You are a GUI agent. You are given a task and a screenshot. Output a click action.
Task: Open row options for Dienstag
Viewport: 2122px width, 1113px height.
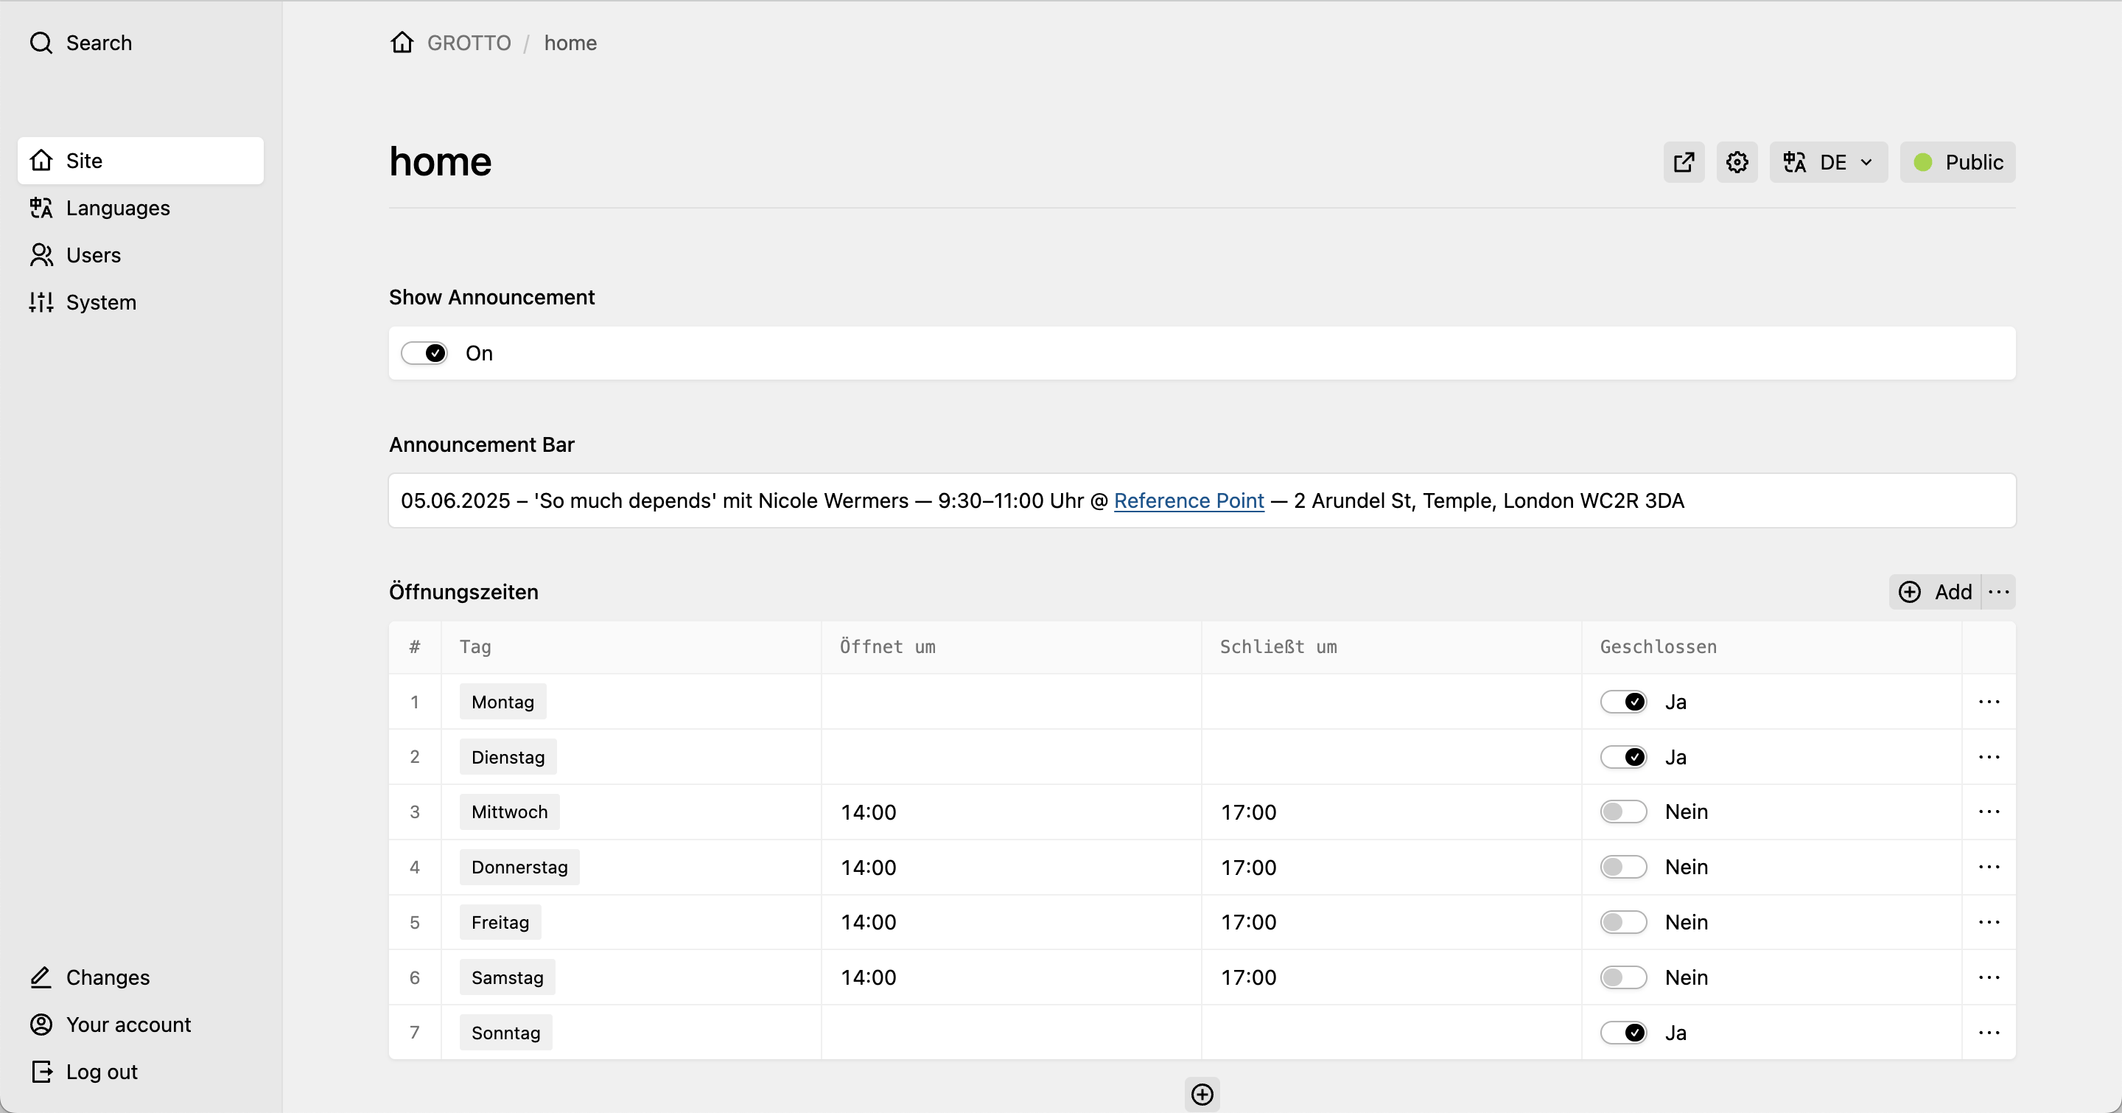[1989, 757]
